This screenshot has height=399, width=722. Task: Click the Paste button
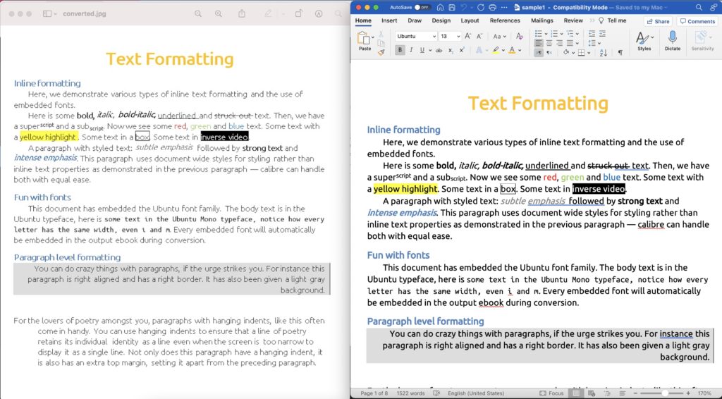[x=364, y=40]
